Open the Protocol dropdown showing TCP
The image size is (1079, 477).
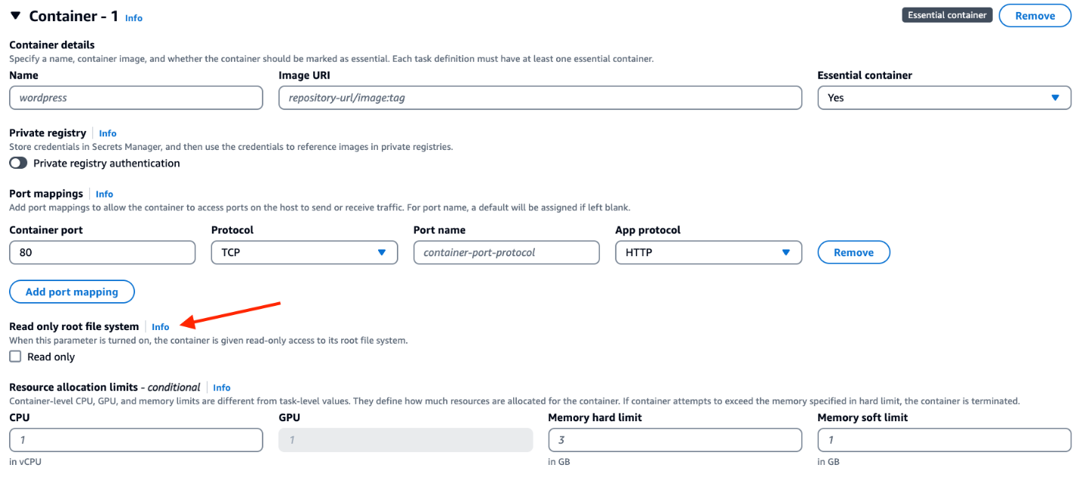pos(304,252)
